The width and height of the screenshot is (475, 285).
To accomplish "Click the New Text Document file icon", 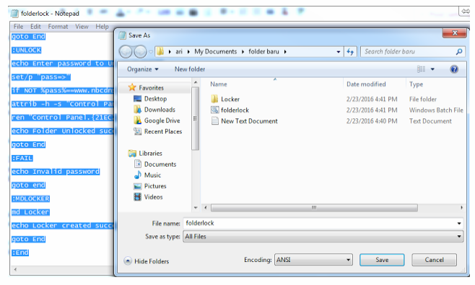I will pyautogui.click(x=214, y=120).
